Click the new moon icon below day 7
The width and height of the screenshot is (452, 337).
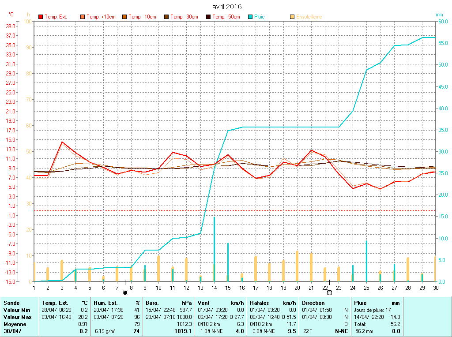pyautogui.click(x=125, y=292)
